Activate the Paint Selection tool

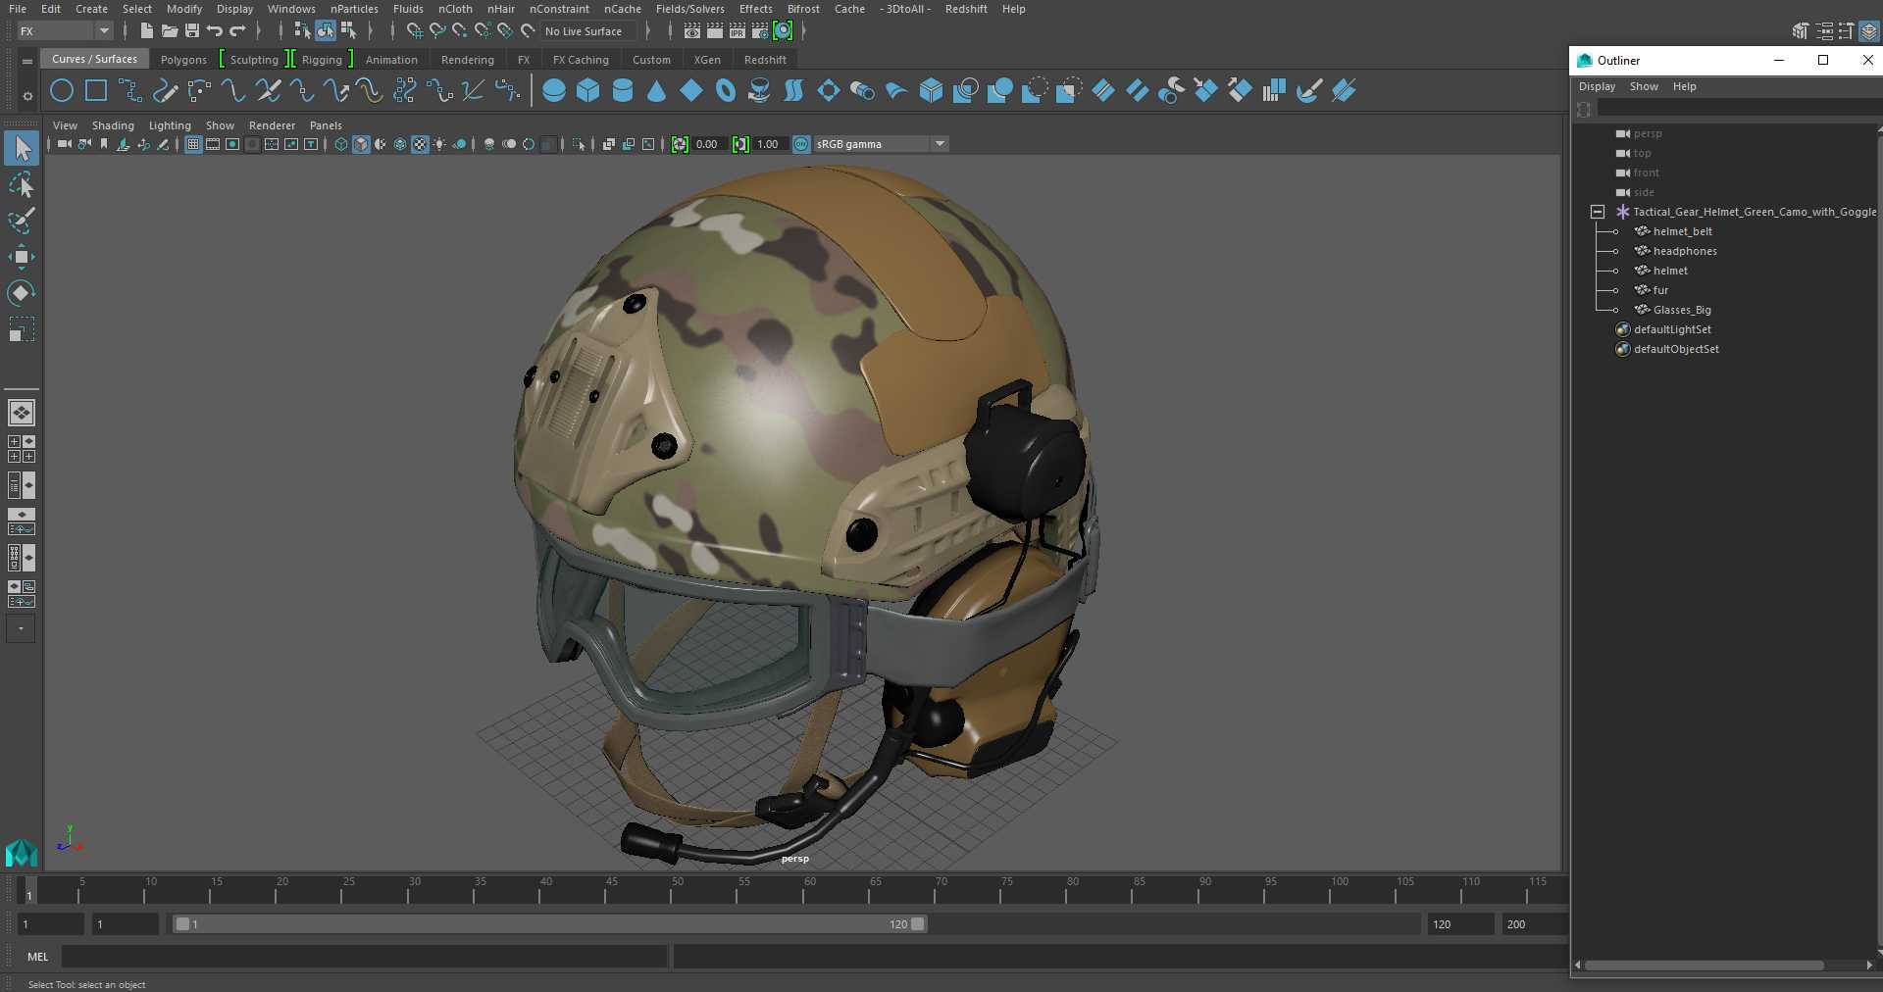[x=22, y=221]
